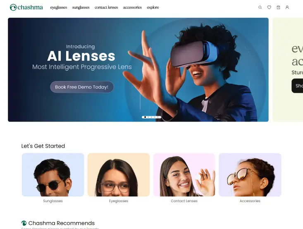Click Book Free Demo Today button
The height and width of the screenshot is (229, 303).
click(x=82, y=87)
